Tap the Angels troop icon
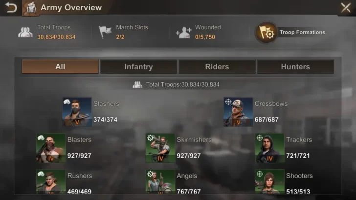Viewport: 356px width, 200px height. (160, 181)
